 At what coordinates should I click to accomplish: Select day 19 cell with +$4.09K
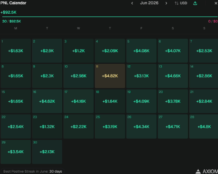(141, 101)
